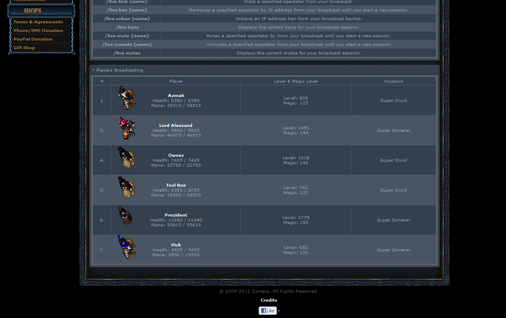
Task: Click Level: 1491 text
Action: [296, 128]
